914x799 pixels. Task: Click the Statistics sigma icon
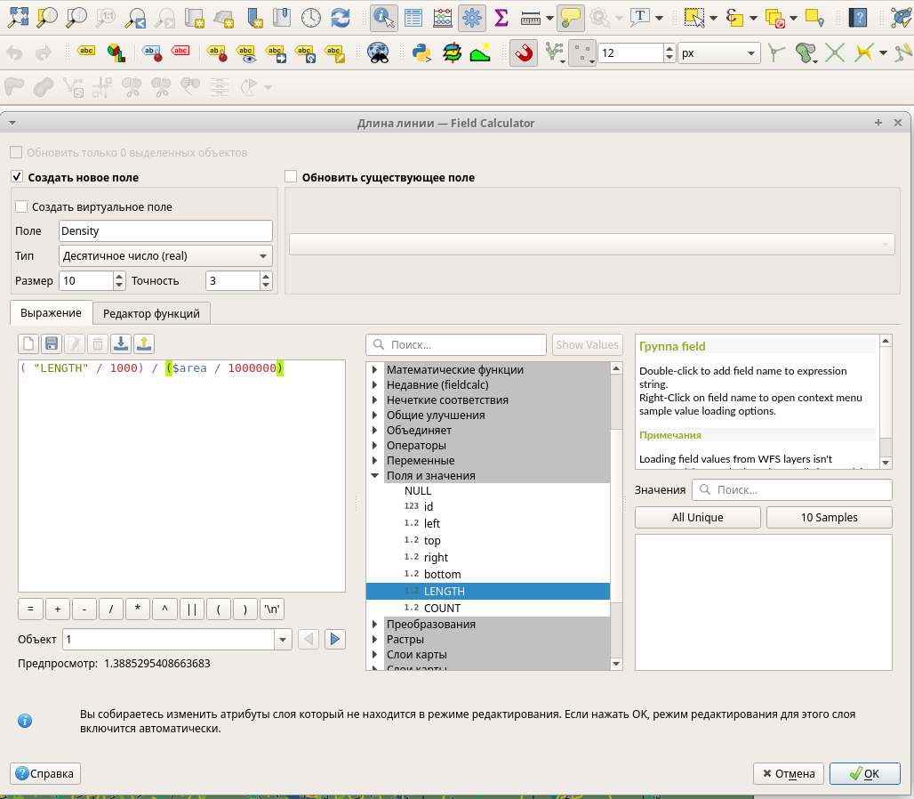(x=501, y=17)
